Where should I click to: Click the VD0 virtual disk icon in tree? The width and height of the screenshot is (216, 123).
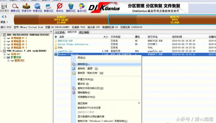pos(5,51)
